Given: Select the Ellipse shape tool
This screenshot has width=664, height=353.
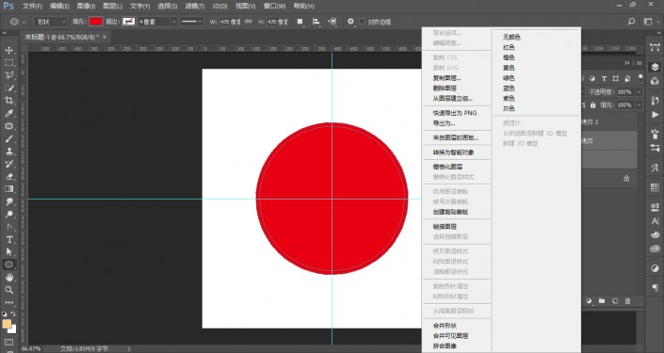Looking at the screenshot, I should click(8, 265).
